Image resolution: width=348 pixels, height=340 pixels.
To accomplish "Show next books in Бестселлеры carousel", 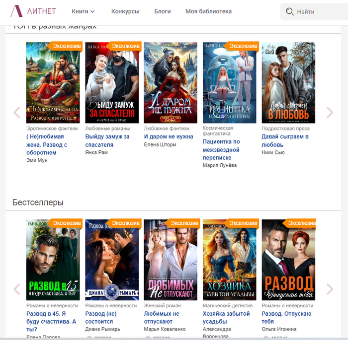I will coord(330,289).
